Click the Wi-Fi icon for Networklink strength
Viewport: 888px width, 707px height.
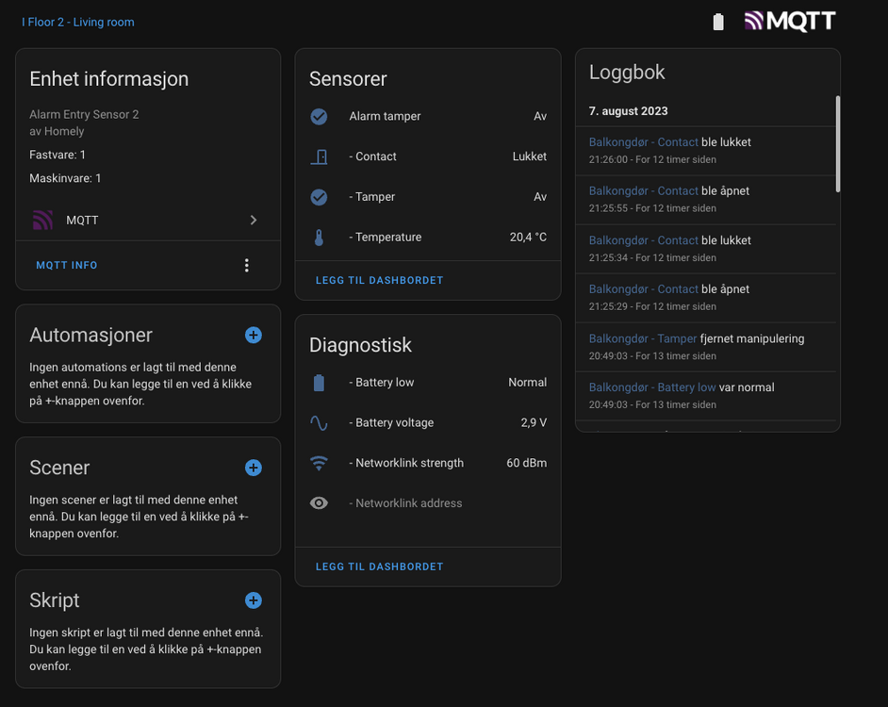click(320, 463)
